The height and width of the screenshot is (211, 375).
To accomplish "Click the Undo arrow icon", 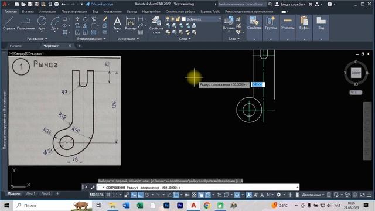I will tap(63, 4).
